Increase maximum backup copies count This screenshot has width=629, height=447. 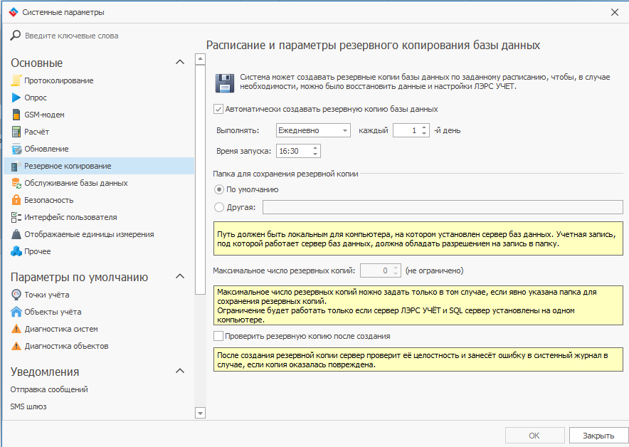pos(396,268)
